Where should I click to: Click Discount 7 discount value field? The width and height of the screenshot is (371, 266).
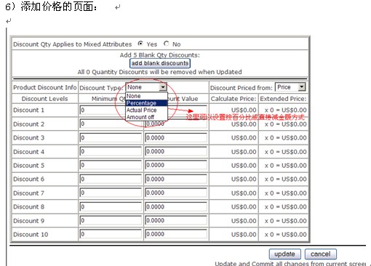[x=176, y=193]
